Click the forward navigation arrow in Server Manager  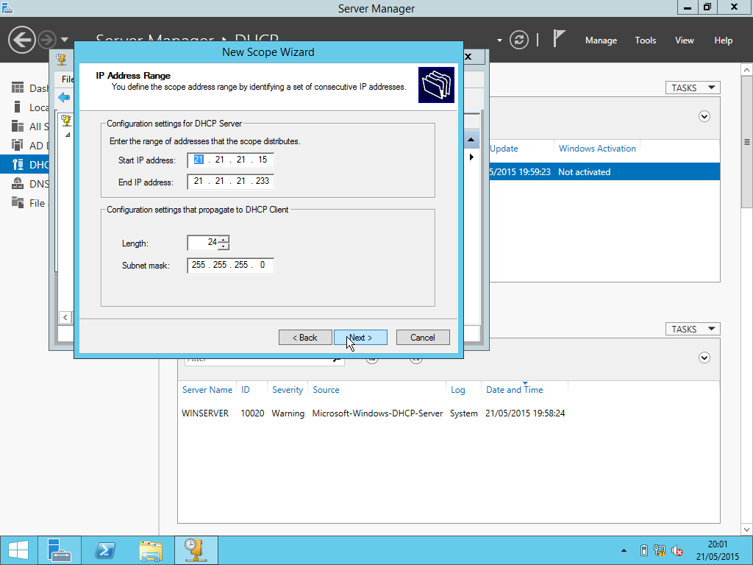click(47, 40)
